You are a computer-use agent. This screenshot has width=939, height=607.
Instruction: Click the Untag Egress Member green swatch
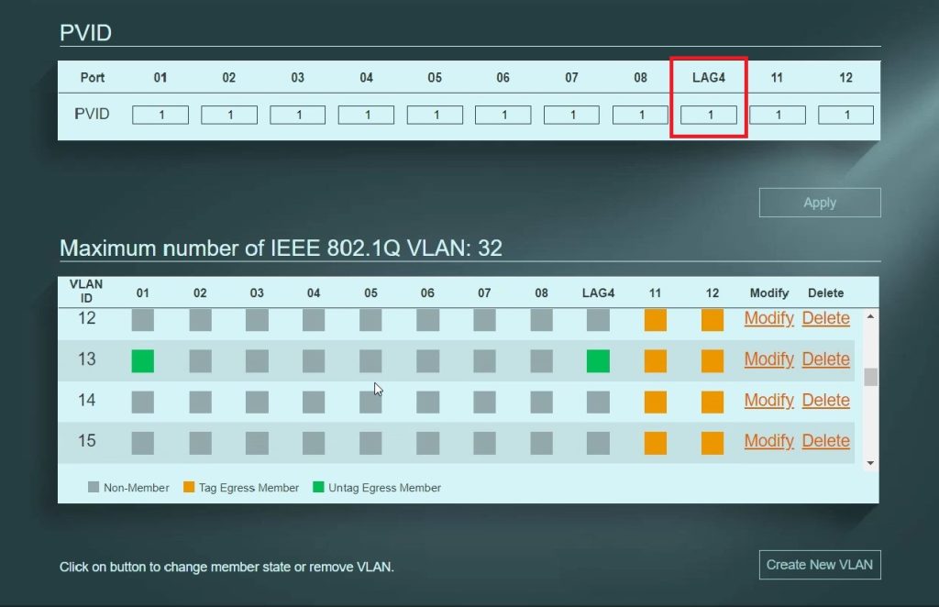[318, 487]
